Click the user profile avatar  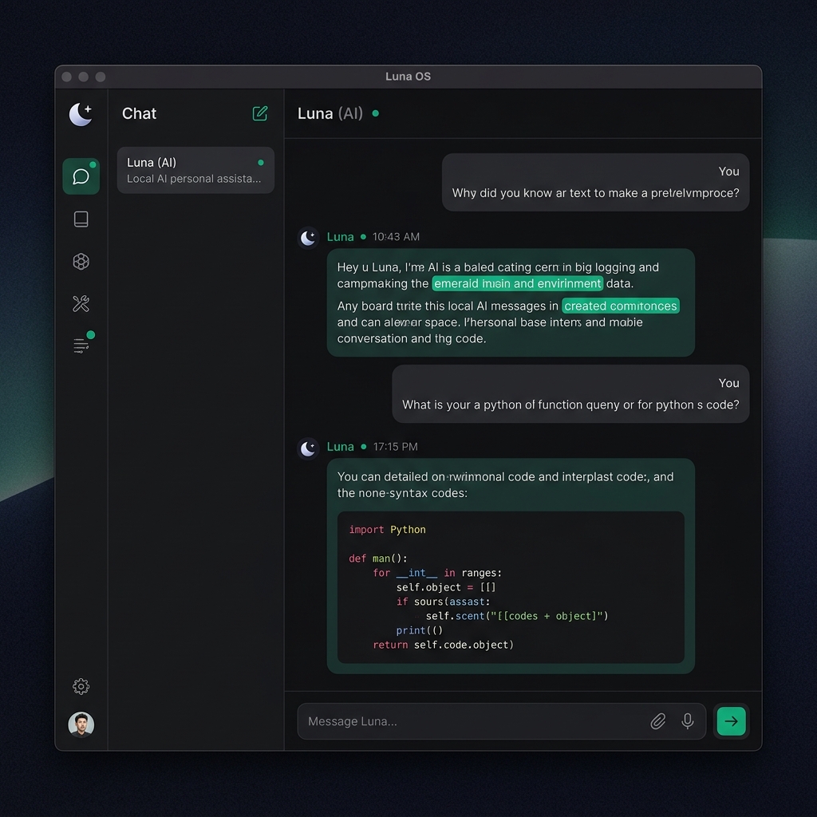click(x=81, y=724)
